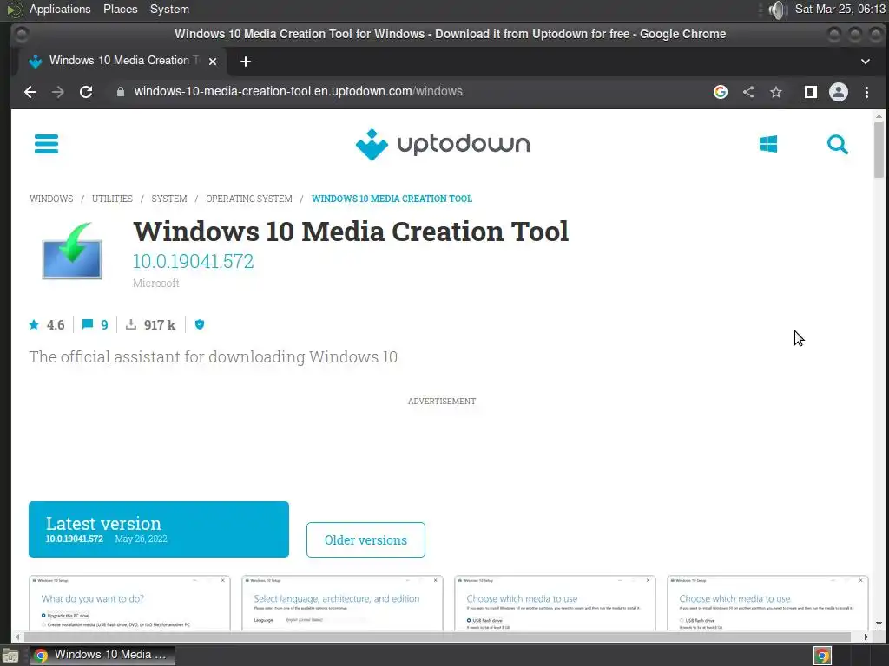This screenshot has width=889, height=666.
Task: Open the Uptodown hamburger menu
Action: coord(47,144)
